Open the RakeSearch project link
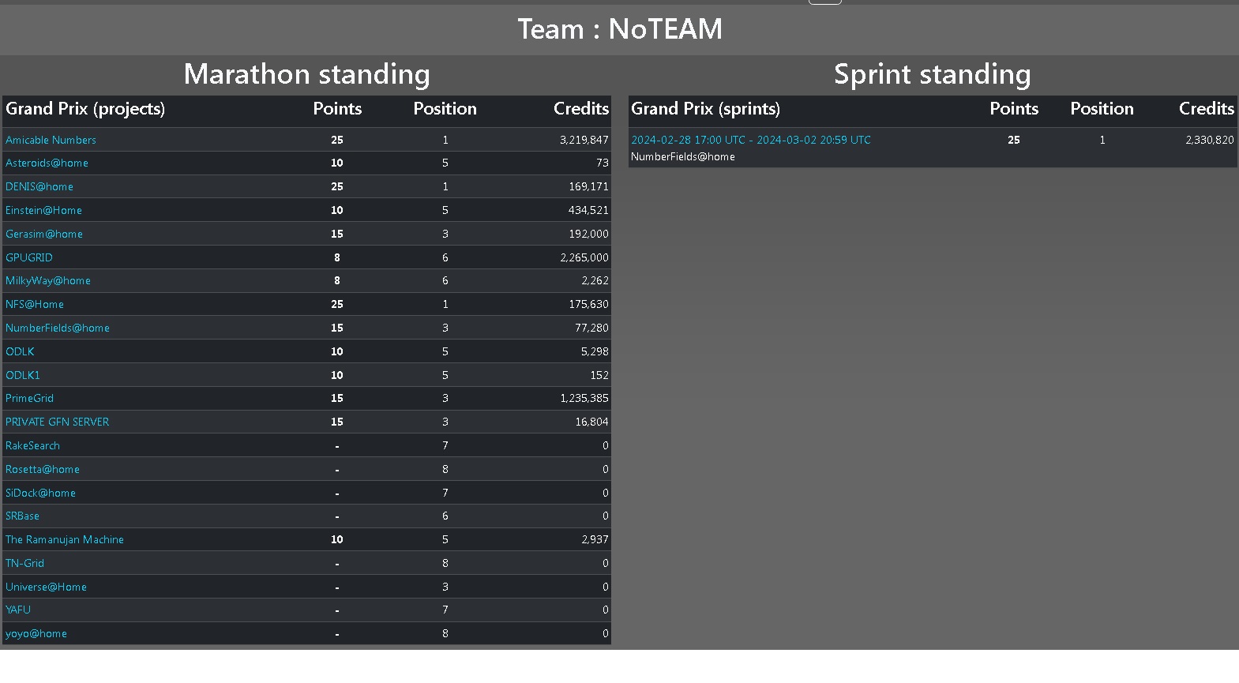1239x683 pixels. click(32, 445)
